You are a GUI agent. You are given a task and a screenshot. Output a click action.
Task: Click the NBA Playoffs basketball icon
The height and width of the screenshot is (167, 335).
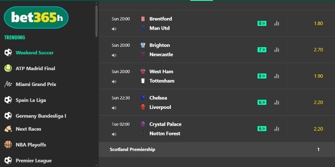click(x=8, y=144)
